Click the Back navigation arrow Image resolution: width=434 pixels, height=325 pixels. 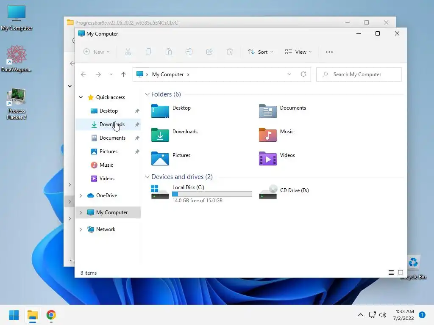click(x=83, y=74)
